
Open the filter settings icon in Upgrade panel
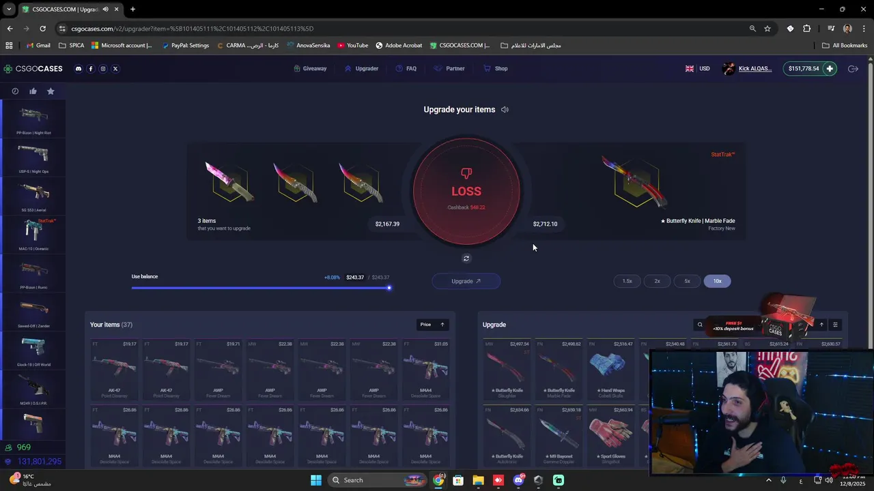[835, 325]
